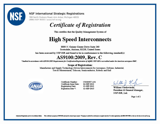The height and width of the screenshot is (124, 160).
Task: Click the High Speed Interconnects company name
Action: tap(80, 39)
